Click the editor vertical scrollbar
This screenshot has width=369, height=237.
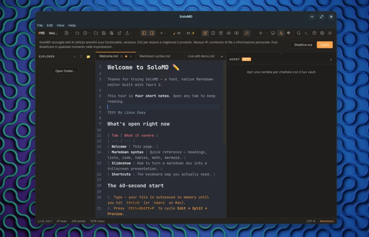click(x=225, y=104)
